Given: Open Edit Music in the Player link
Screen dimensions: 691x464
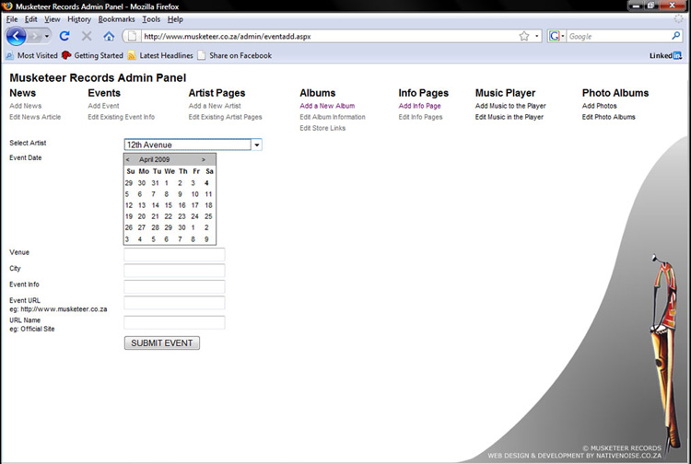Looking at the screenshot, I should (509, 117).
